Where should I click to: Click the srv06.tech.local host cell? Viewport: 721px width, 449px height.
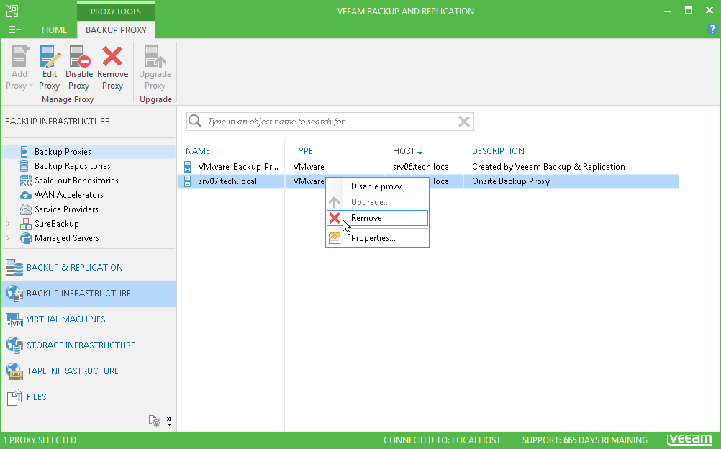[x=422, y=167]
